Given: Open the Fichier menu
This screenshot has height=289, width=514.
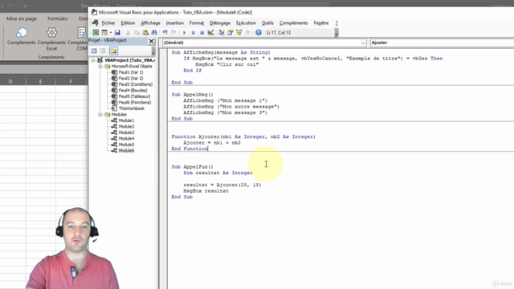Looking at the screenshot, I should click(x=108, y=23).
